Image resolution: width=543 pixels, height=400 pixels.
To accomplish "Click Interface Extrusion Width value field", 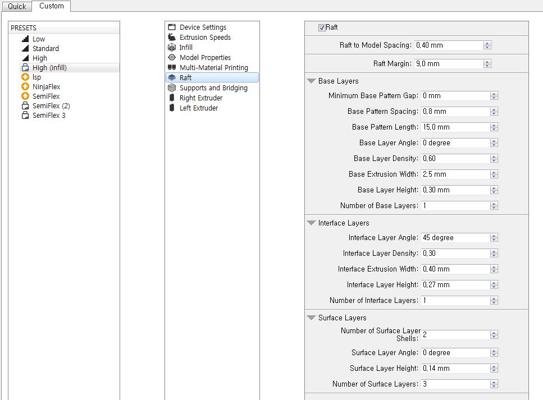I will [456, 269].
